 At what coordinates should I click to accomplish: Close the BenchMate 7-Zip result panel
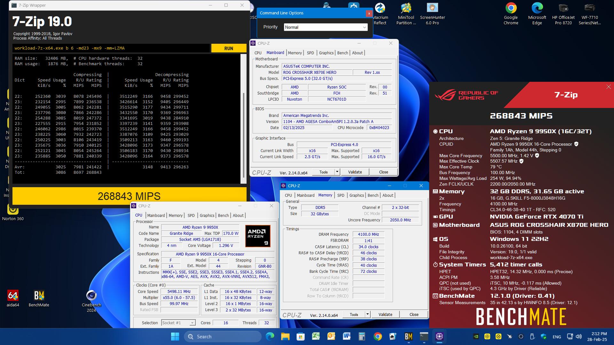pos(608,87)
